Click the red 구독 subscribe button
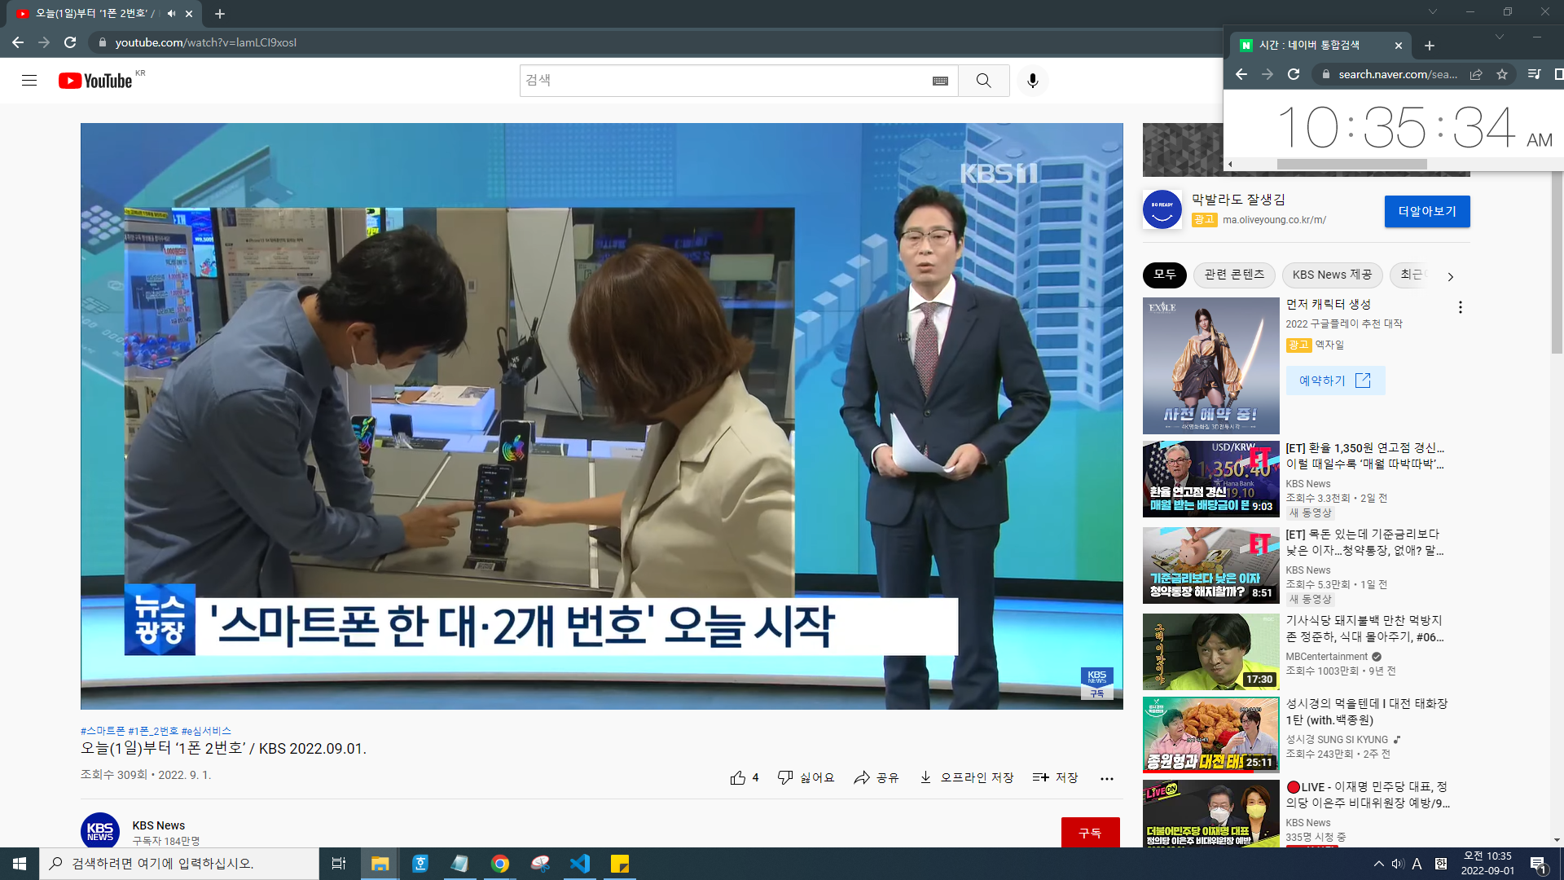The height and width of the screenshot is (880, 1564). tap(1090, 832)
